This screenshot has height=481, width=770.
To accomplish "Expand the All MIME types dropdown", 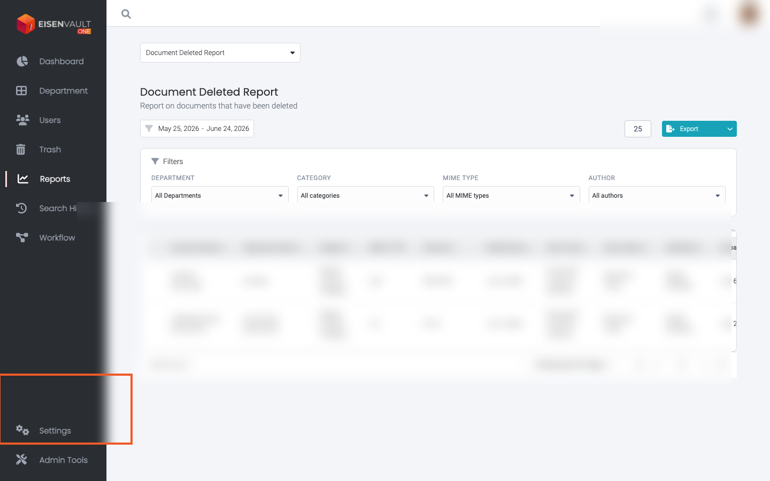I will [511, 195].
